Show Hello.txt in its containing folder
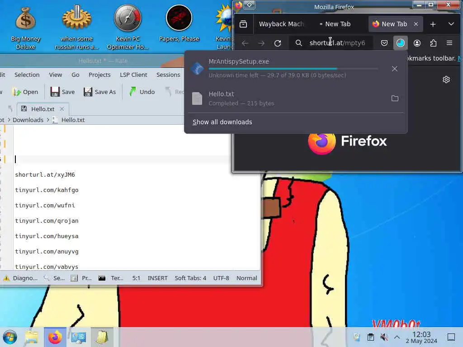The width and height of the screenshot is (463, 347). (x=395, y=98)
